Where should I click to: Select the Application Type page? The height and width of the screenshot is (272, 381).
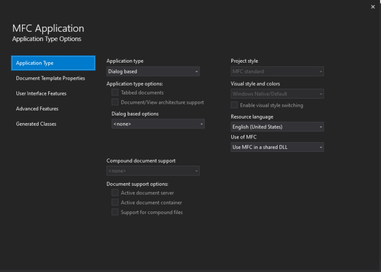(x=53, y=63)
